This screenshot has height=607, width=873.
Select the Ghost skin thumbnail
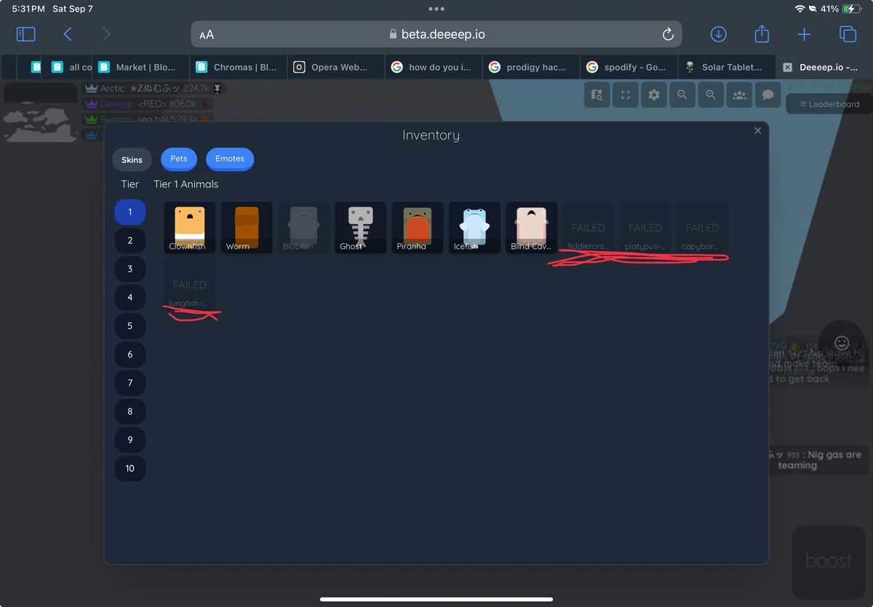pyautogui.click(x=359, y=227)
